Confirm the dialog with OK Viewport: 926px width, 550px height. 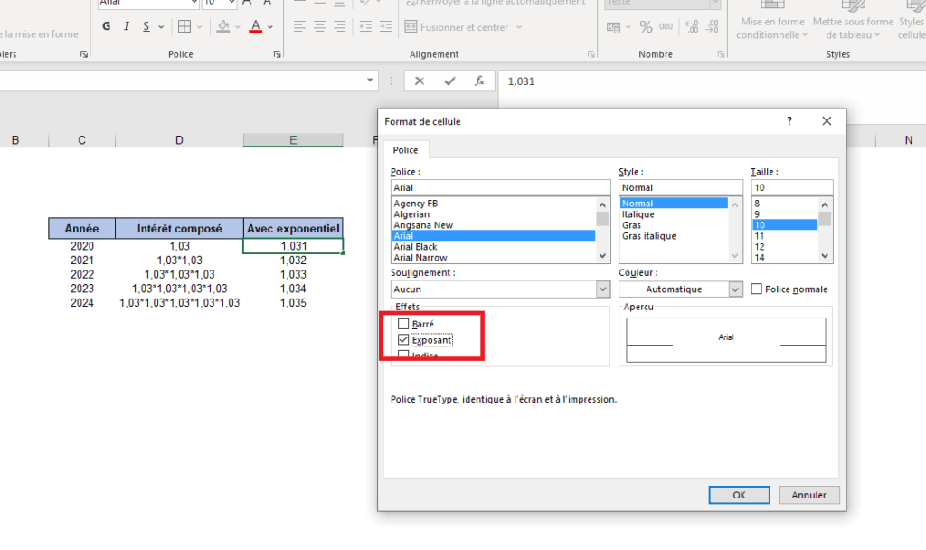tap(740, 495)
